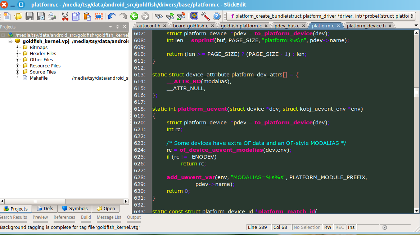Toggle macro REC recording indicator

(x=340, y=227)
